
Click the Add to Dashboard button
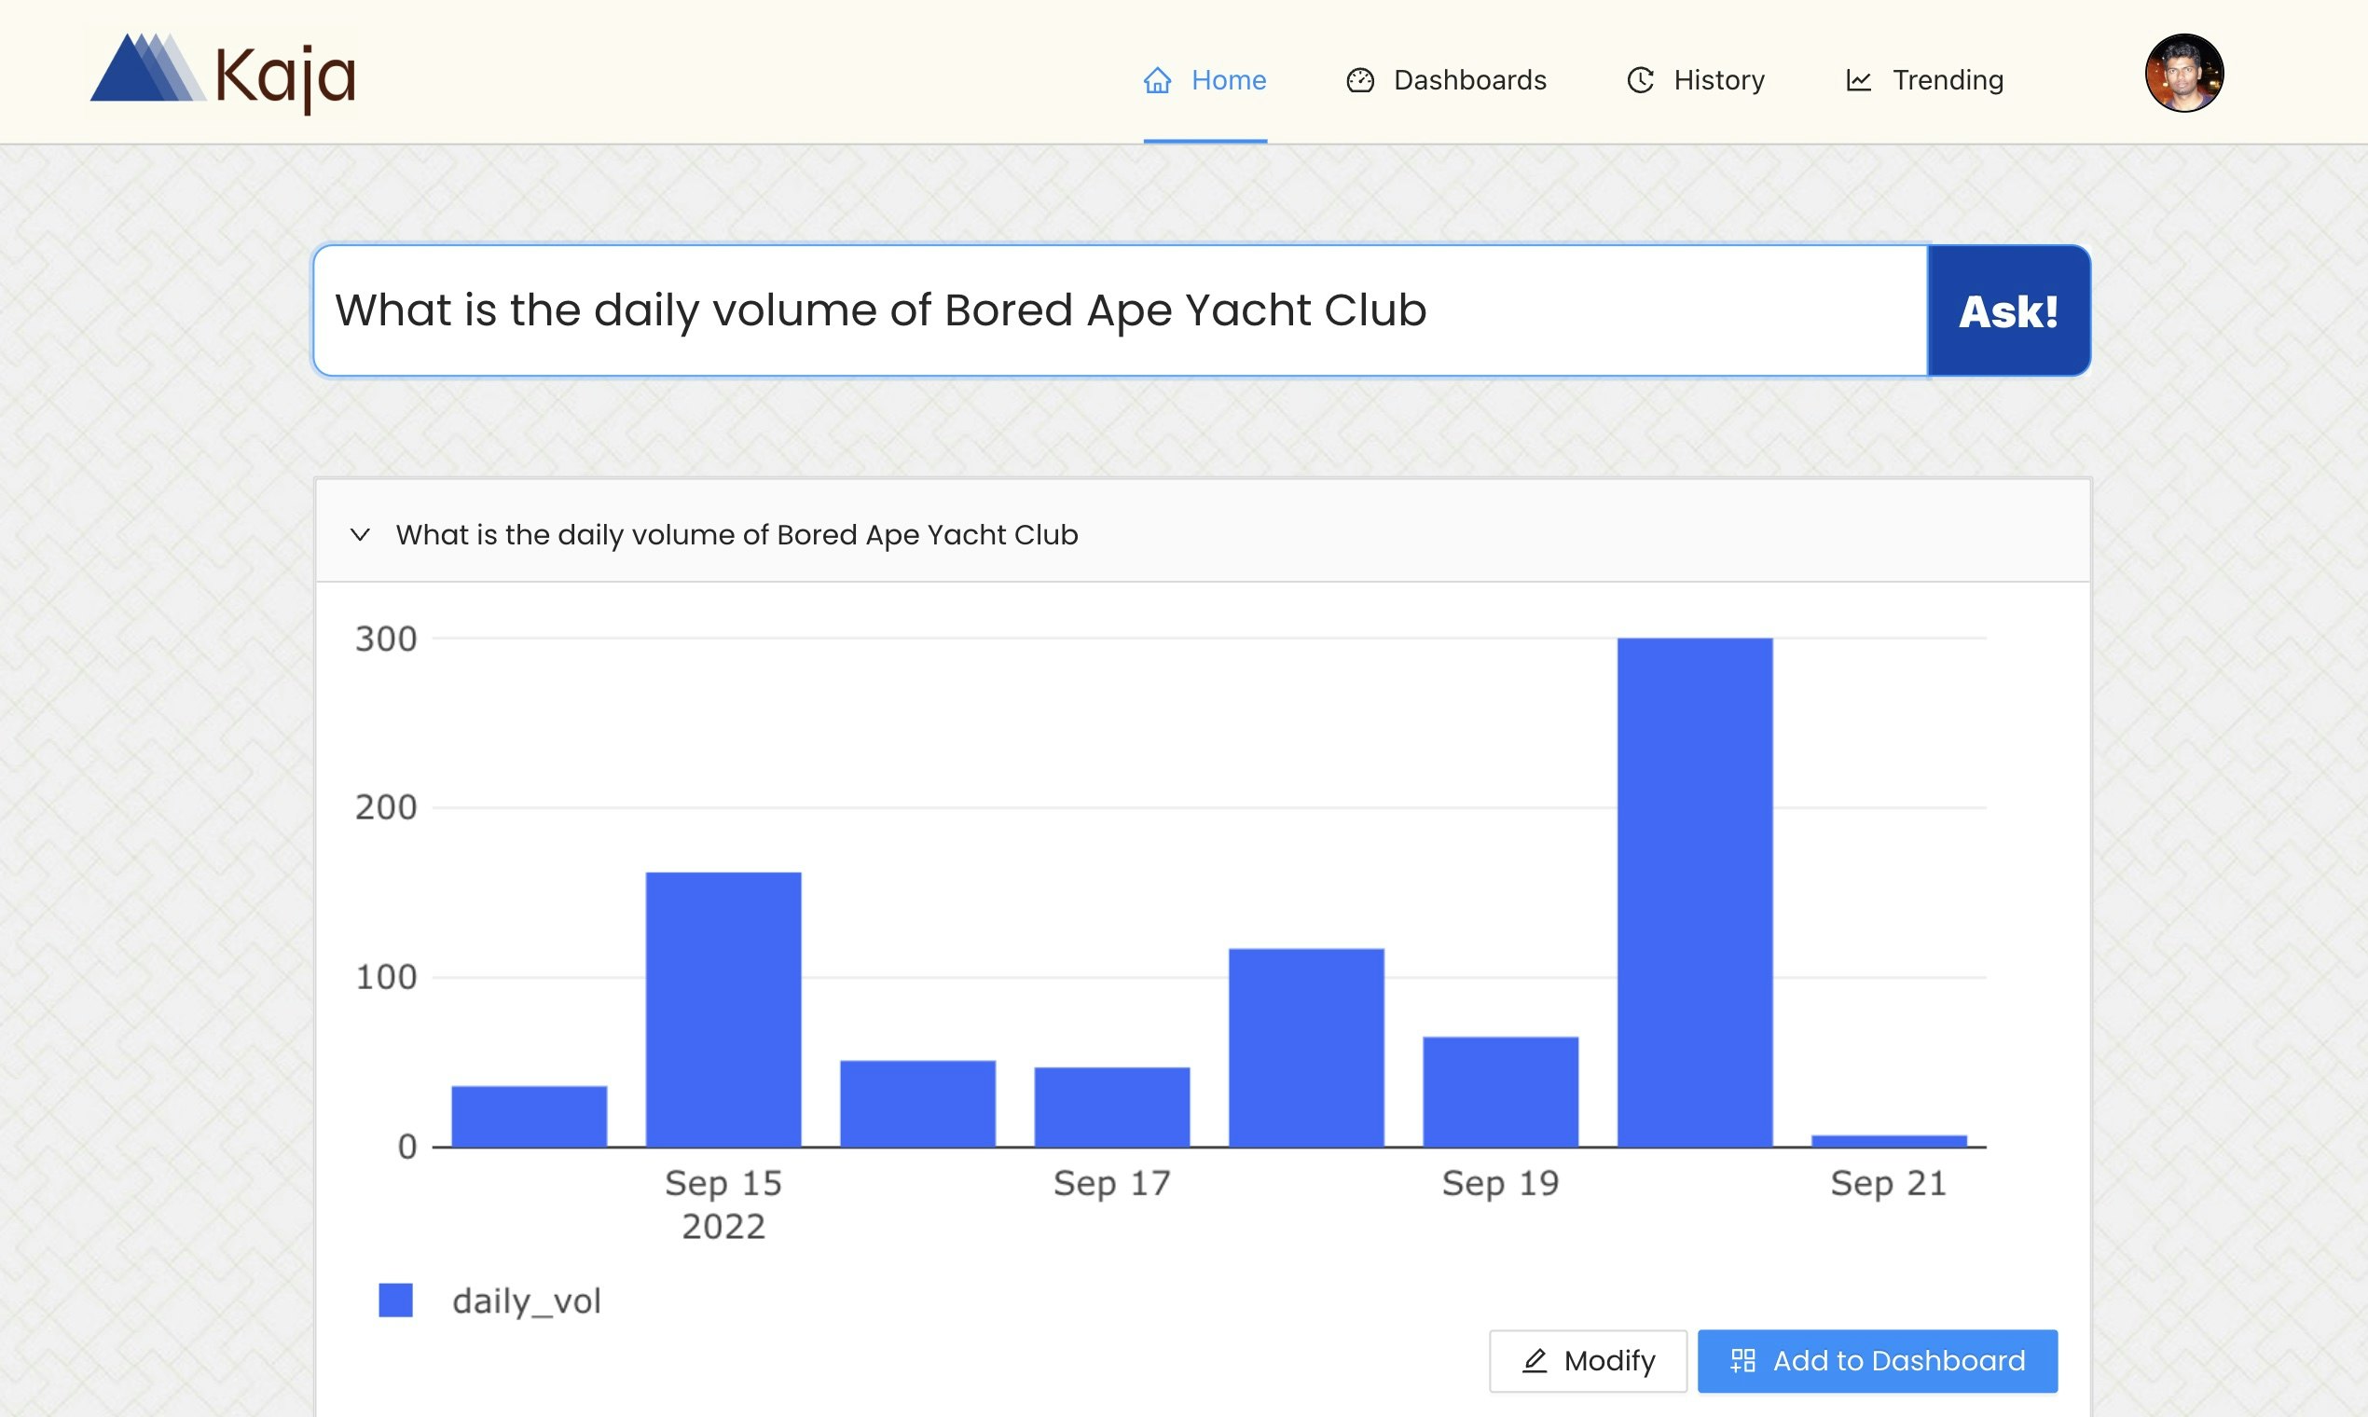tap(1878, 1361)
